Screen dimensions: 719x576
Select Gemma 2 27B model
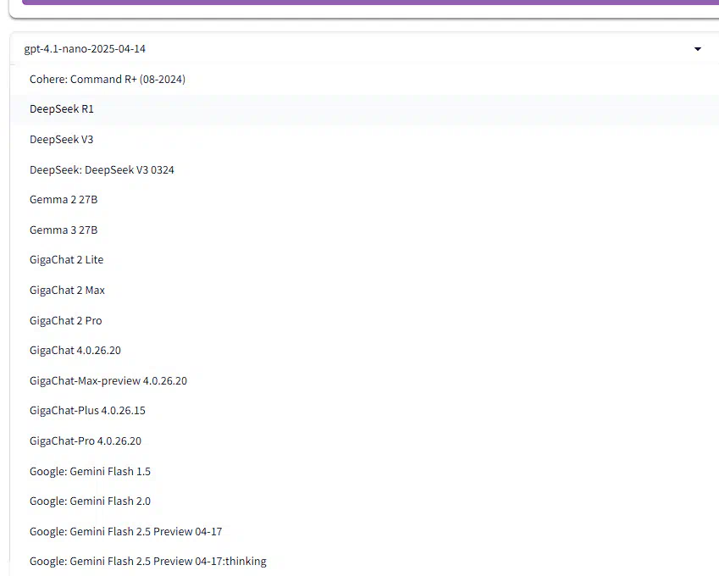364,200
